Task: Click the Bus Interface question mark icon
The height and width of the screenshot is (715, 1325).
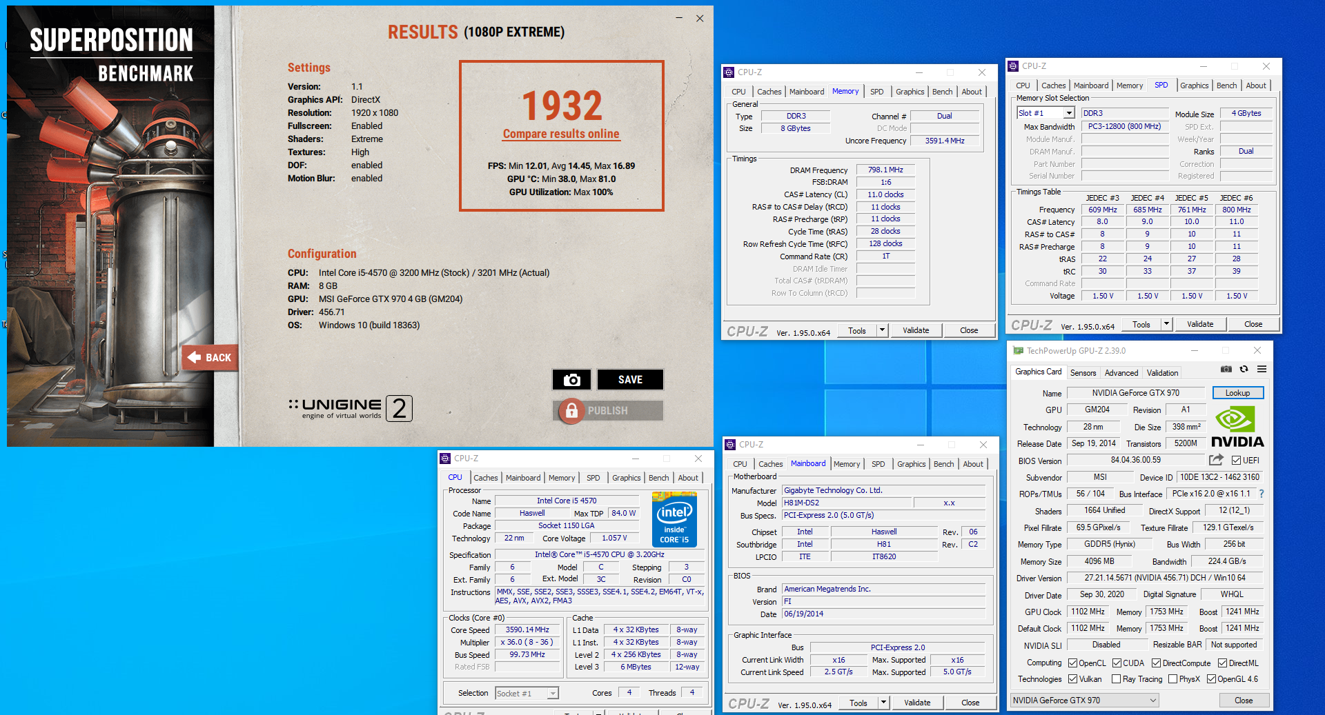Action: click(1262, 494)
